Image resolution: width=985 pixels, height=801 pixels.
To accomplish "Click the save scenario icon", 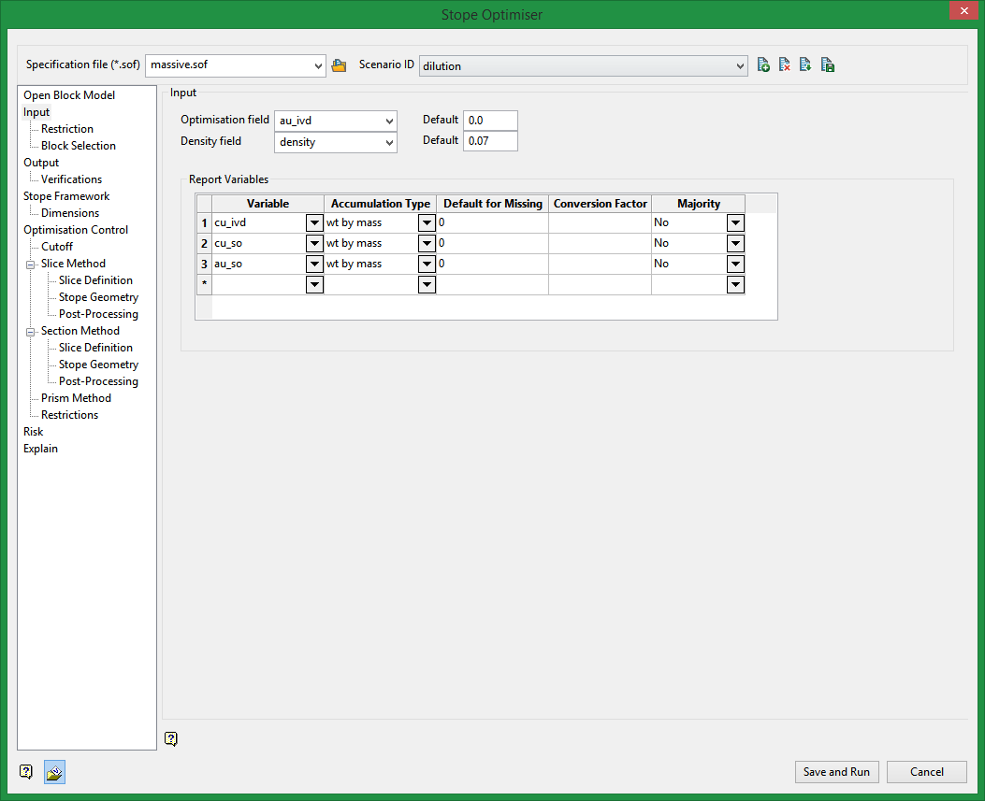I will 828,65.
